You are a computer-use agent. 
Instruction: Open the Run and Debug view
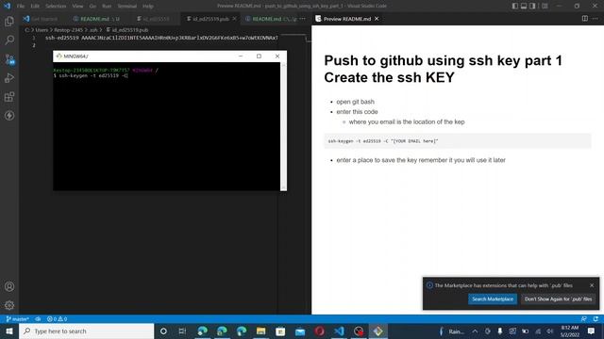tap(9, 78)
